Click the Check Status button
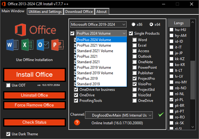The width and height of the screenshot is (199, 139). (35, 122)
